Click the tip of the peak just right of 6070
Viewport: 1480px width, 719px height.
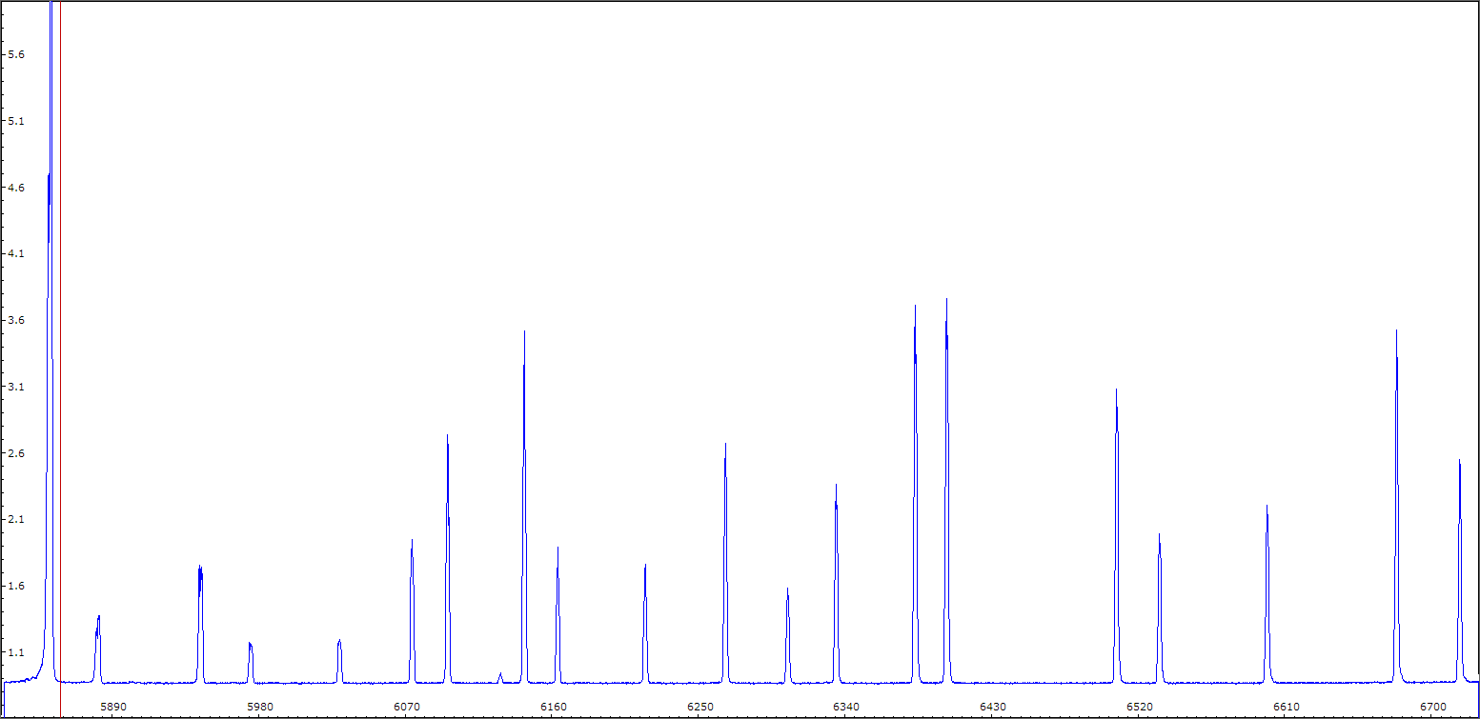pyautogui.click(x=447, y=436)
